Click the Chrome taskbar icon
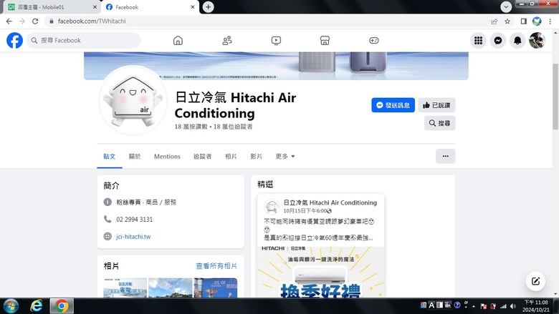 click(x=62, y=306)
